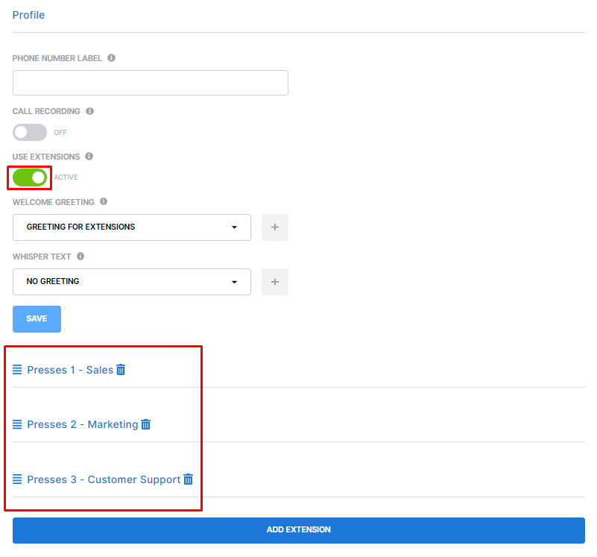Click the Add Extension button
The width and height of the screenshot is (597, 557).
click(x=298, y=530)
